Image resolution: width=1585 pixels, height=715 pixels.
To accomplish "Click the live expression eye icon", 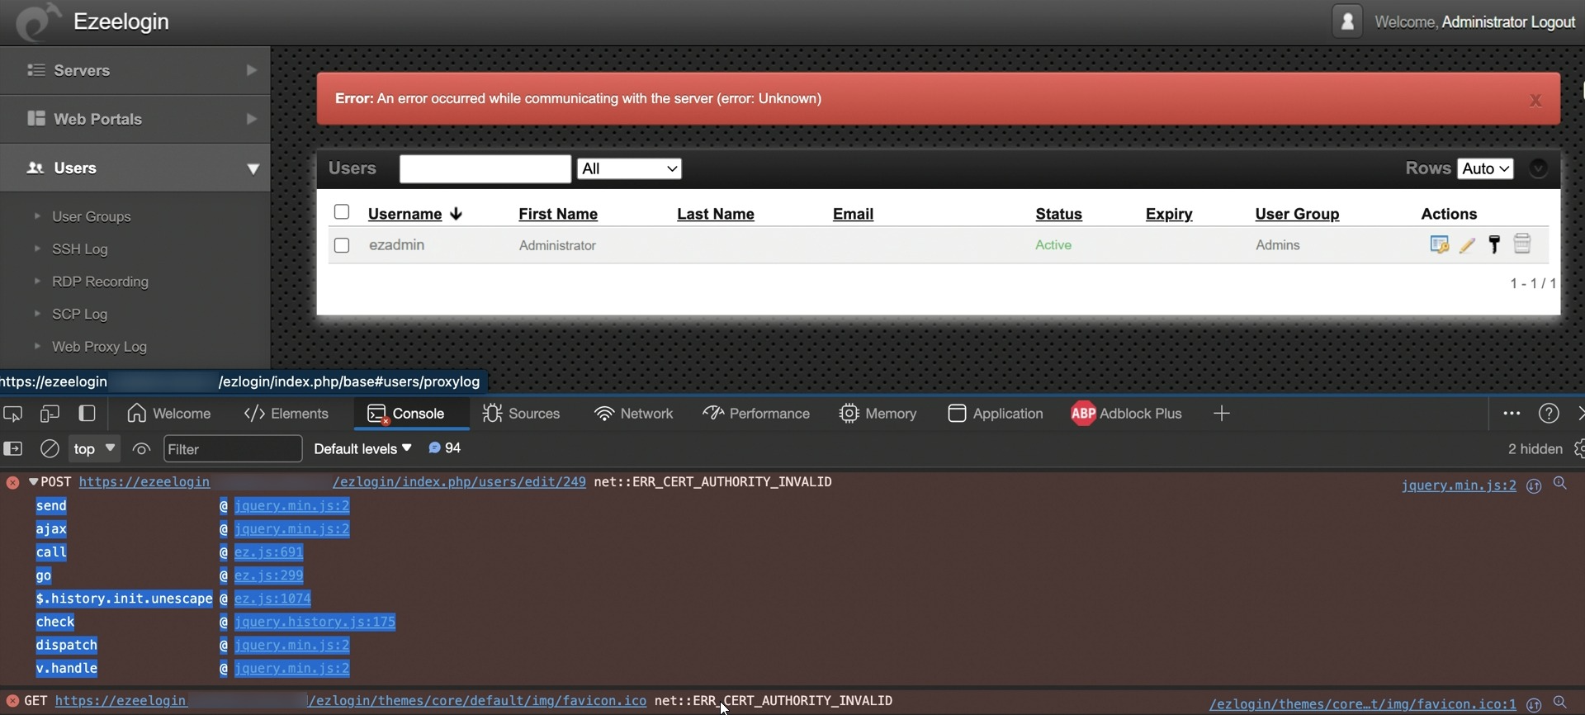I will pyautogui.click(x=141, y=449).
